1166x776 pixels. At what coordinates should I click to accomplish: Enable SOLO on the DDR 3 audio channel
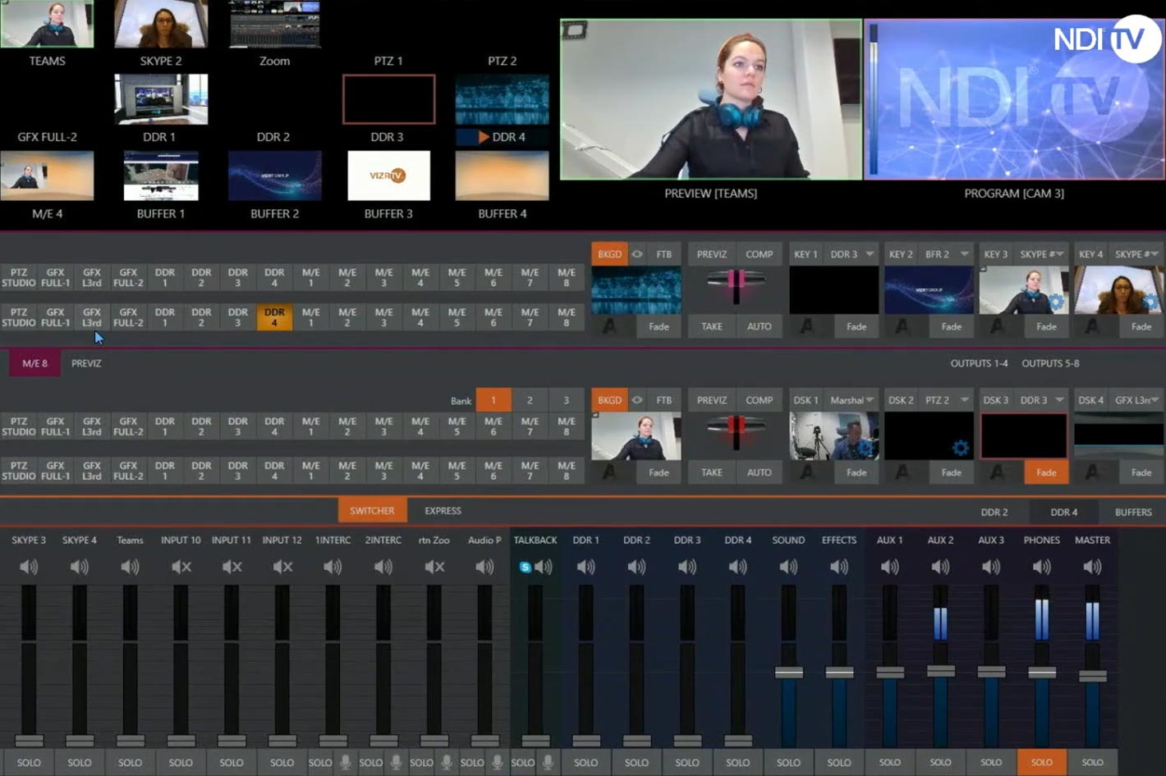click(687, 762)
